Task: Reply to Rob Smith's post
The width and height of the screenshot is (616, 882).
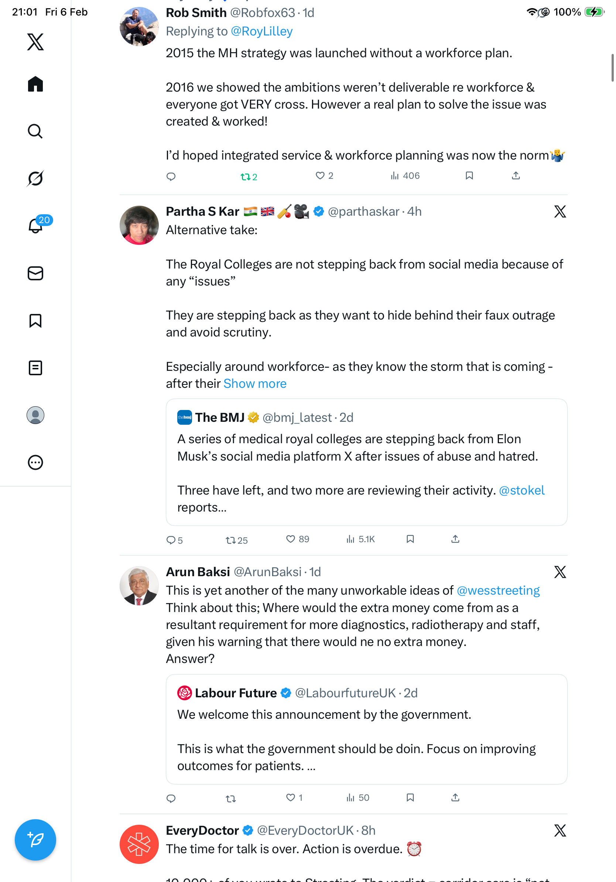Action: [171, 176]
